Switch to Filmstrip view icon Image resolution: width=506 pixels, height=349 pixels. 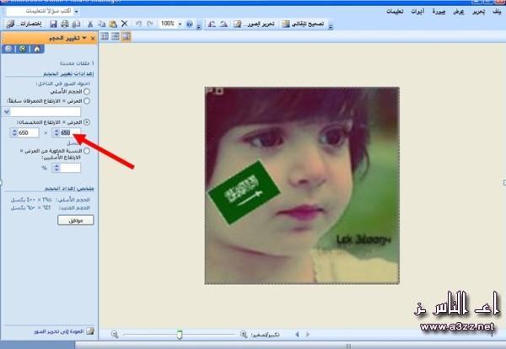116,36
